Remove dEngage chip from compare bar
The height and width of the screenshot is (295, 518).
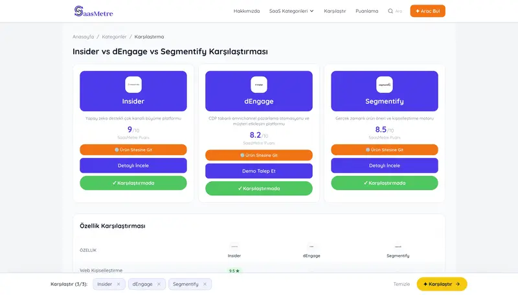pyautogui.click(x=159, y=284)
